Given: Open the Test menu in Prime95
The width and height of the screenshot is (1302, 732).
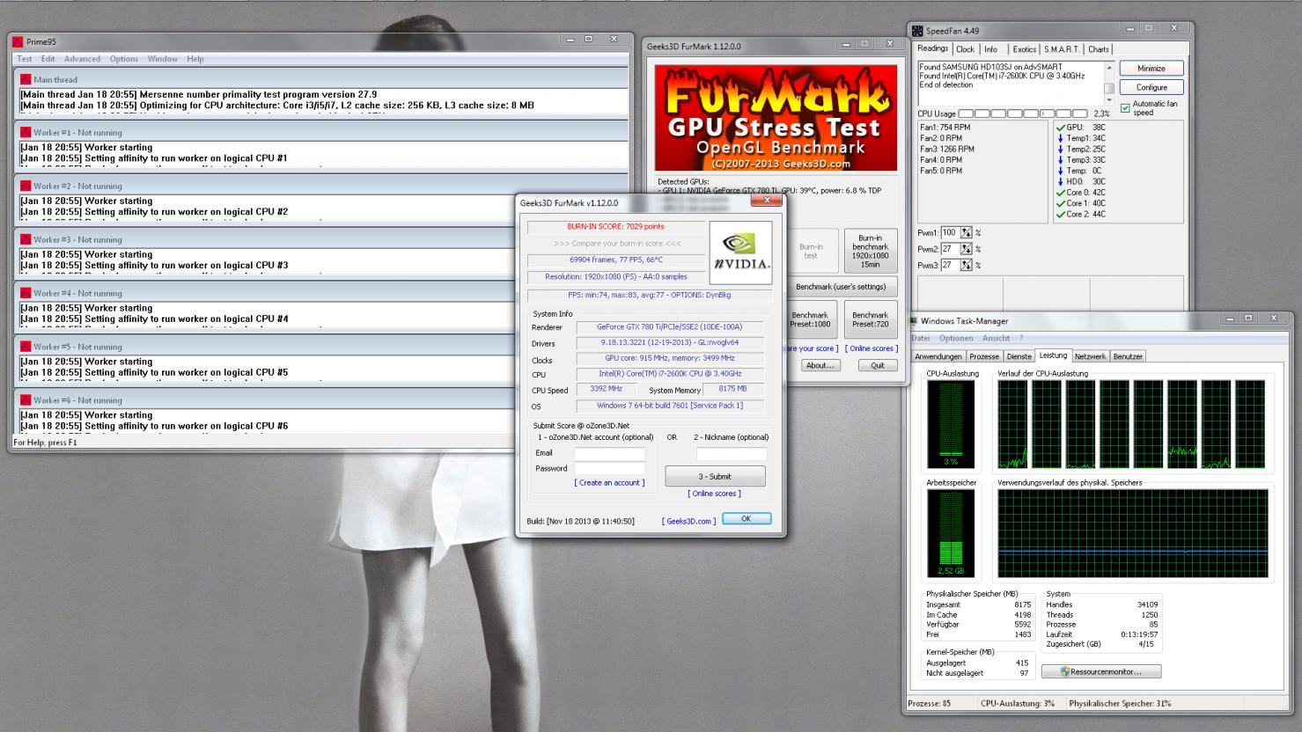Looking at the screenshot, I should click(25, 59).
